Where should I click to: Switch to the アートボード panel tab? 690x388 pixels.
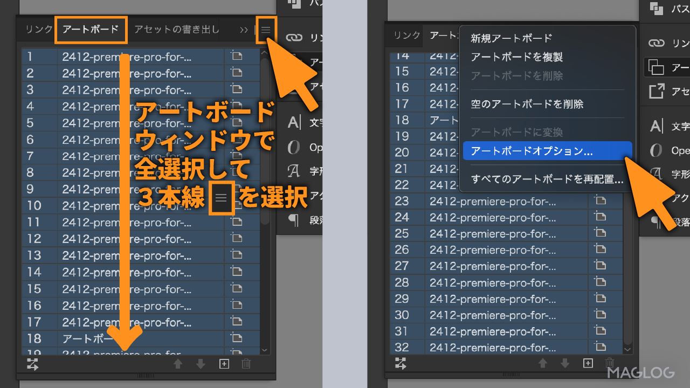(x=91, y=30)
